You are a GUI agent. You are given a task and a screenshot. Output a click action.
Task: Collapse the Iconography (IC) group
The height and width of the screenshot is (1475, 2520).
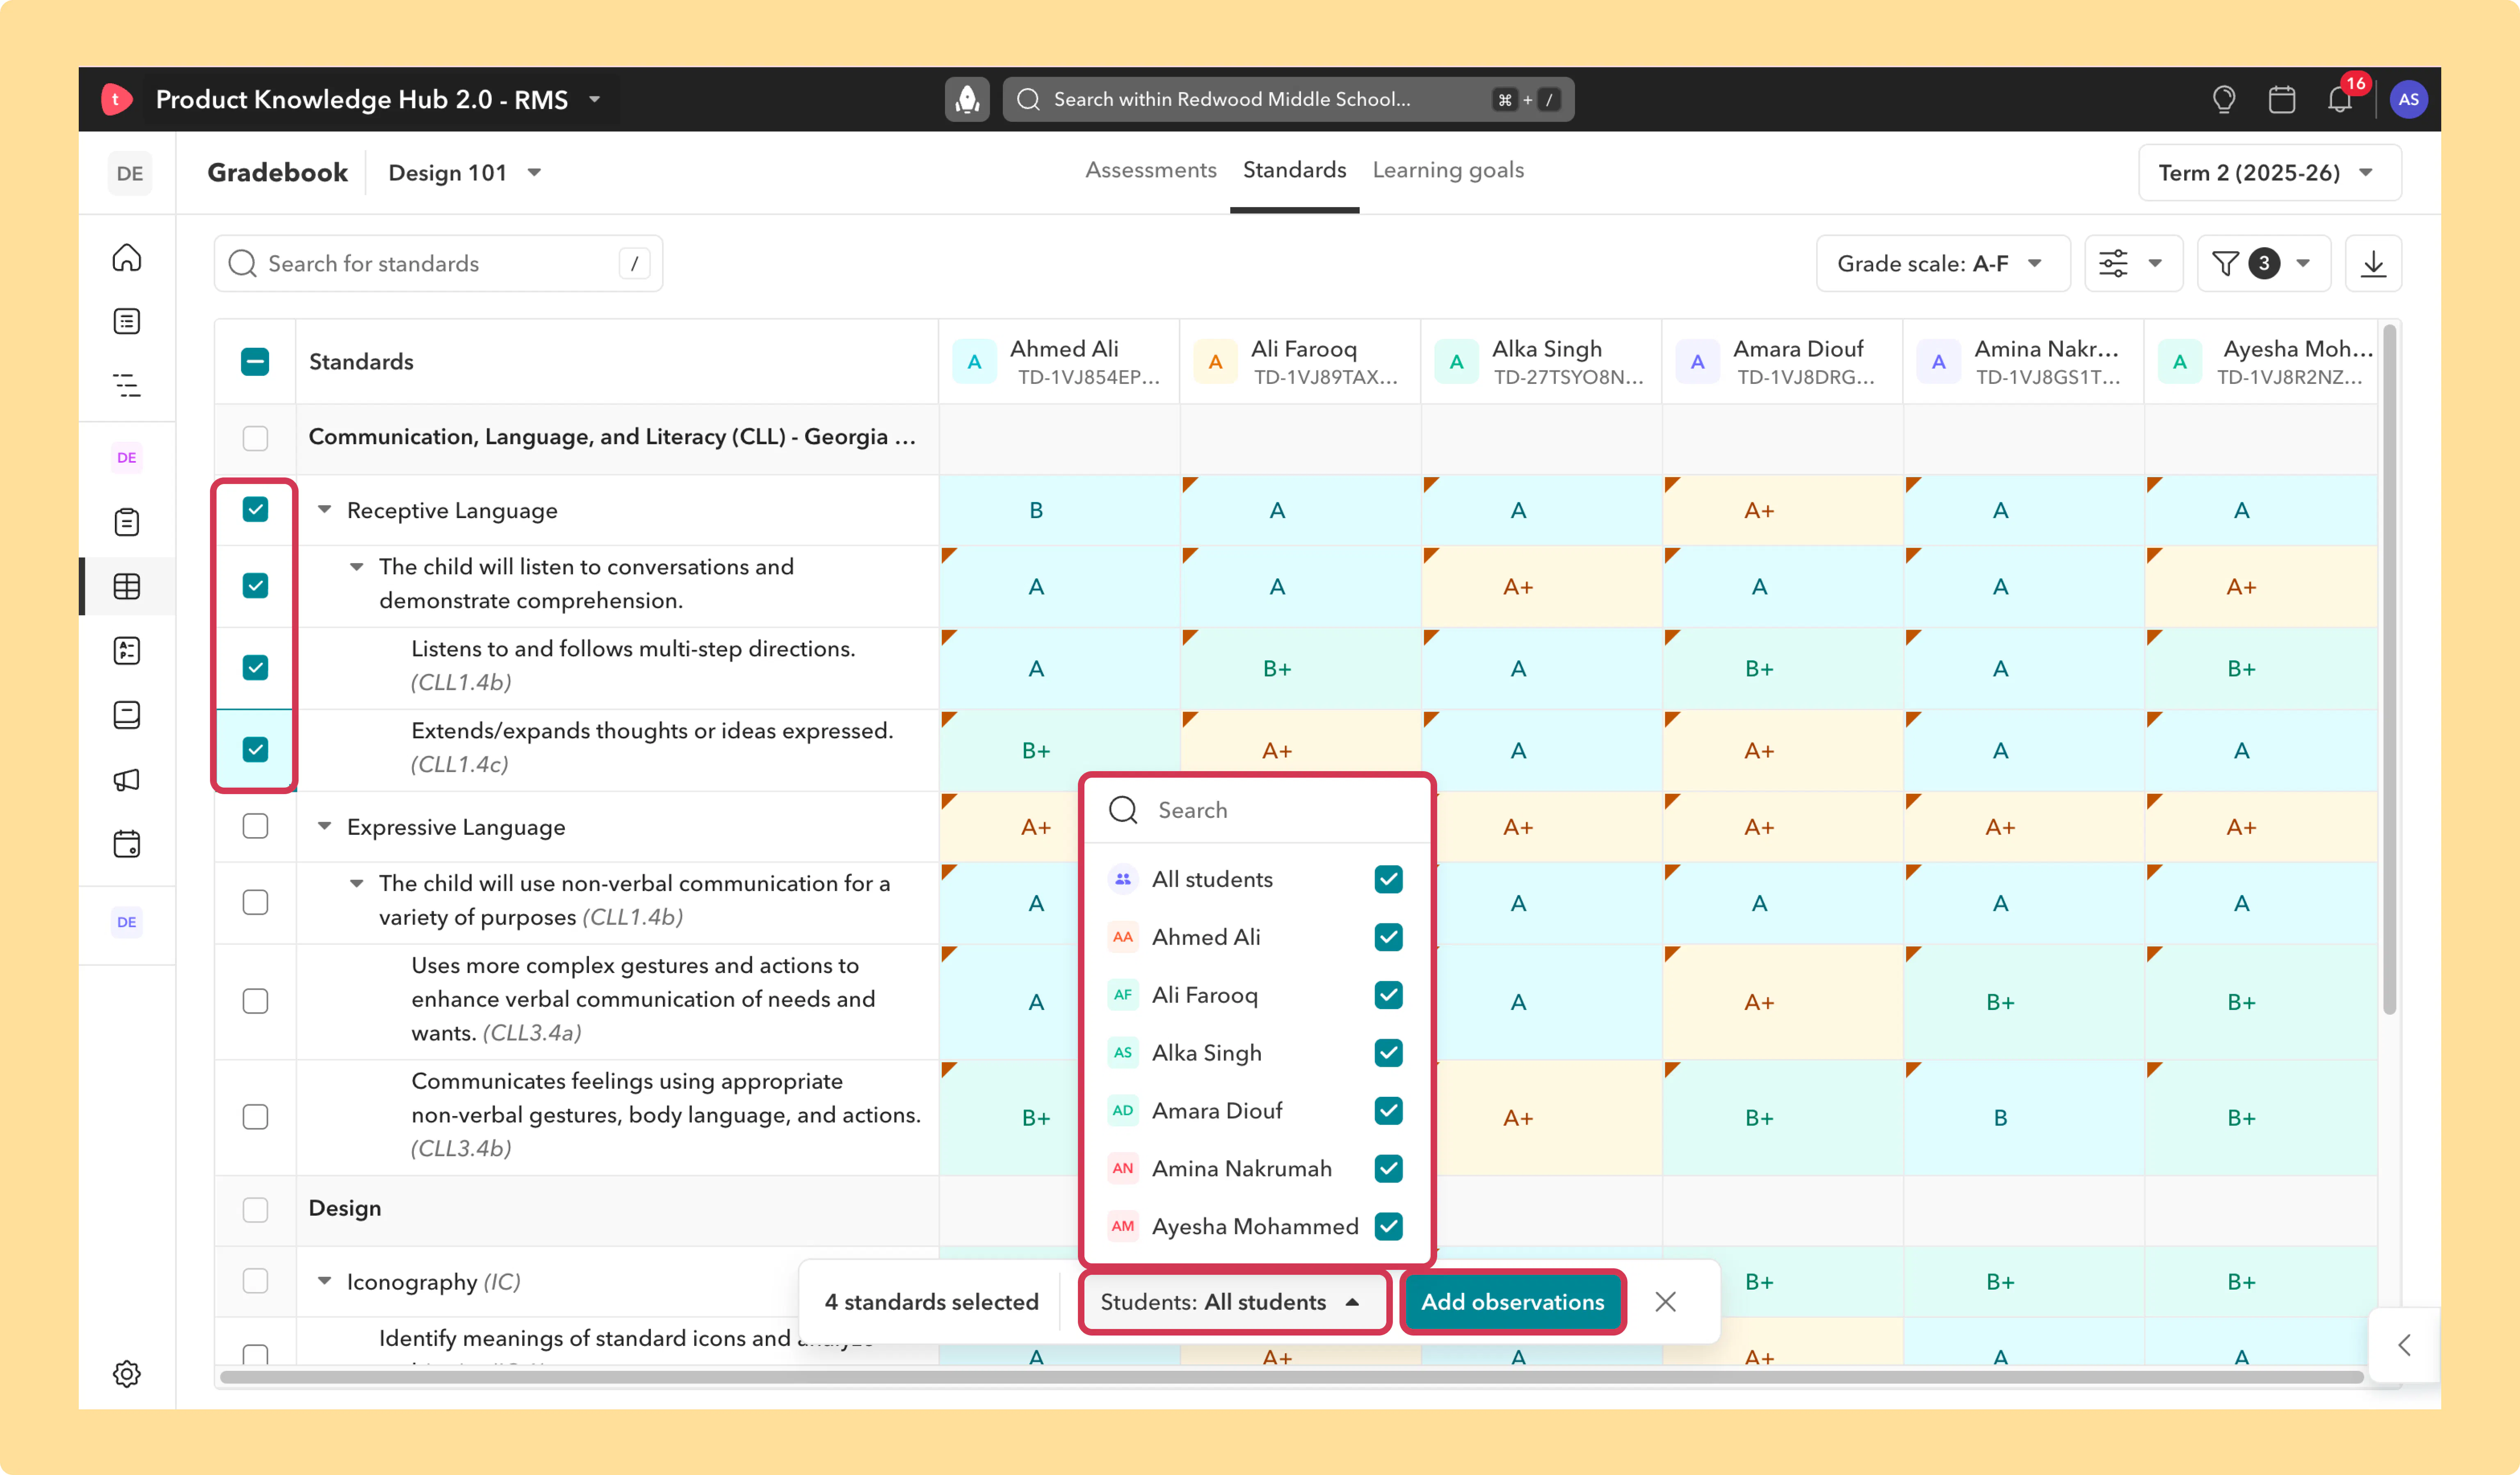coord(324,1281)
